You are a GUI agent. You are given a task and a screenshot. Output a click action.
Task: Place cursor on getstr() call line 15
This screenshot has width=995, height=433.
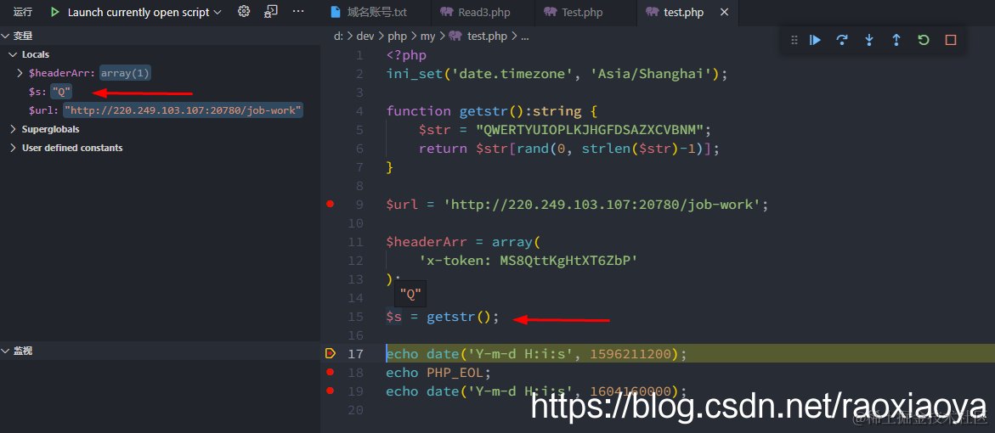tap(462, 317)
